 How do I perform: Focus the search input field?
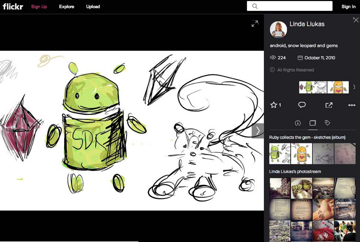pos(289,6)
